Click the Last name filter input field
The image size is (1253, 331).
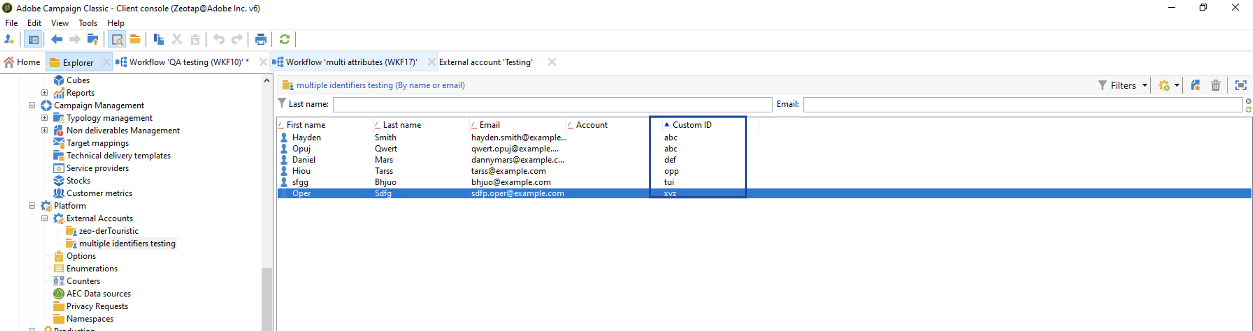pyautogui.click(x=552, y=104)
